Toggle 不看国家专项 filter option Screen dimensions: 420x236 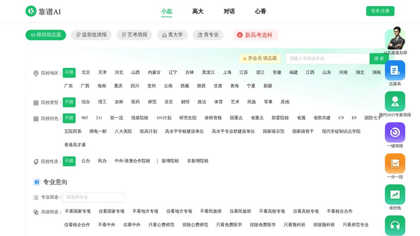78,211
